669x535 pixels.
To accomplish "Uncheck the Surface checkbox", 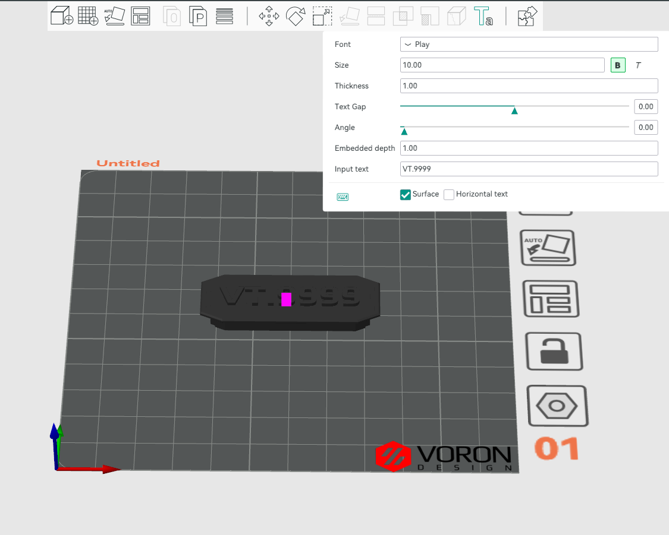I will (x=406, y=195).
